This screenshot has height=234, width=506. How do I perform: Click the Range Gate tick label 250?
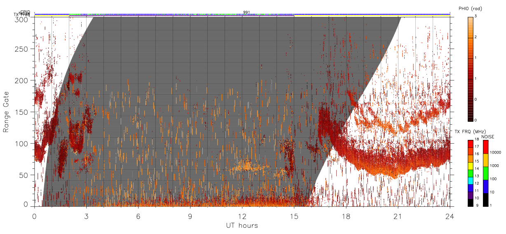click(x=21, y=49)
